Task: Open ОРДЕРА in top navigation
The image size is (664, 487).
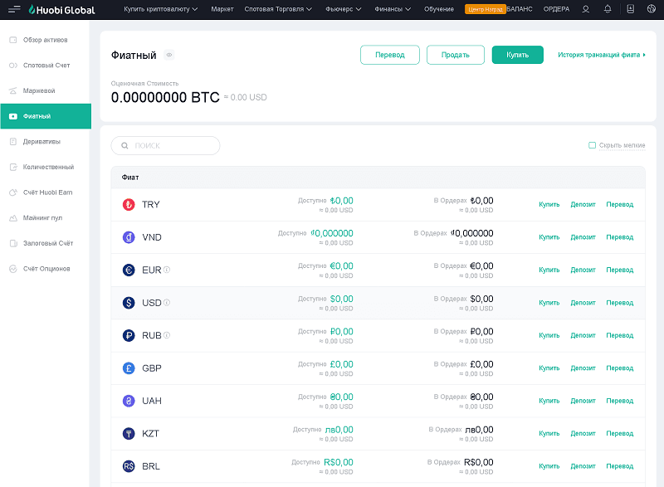Action: (556, 9)
